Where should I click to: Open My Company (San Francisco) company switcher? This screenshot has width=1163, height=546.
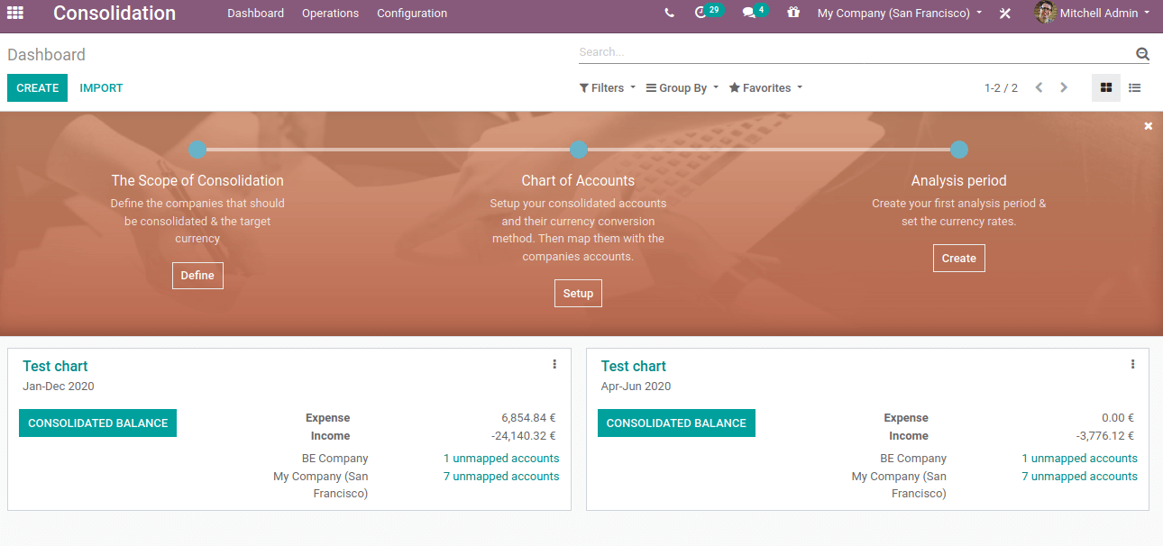(900, 14)
